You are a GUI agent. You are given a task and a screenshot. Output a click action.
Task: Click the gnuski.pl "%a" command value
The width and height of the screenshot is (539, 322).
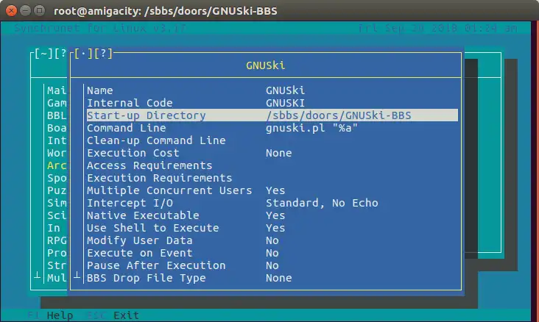point(311,128)
